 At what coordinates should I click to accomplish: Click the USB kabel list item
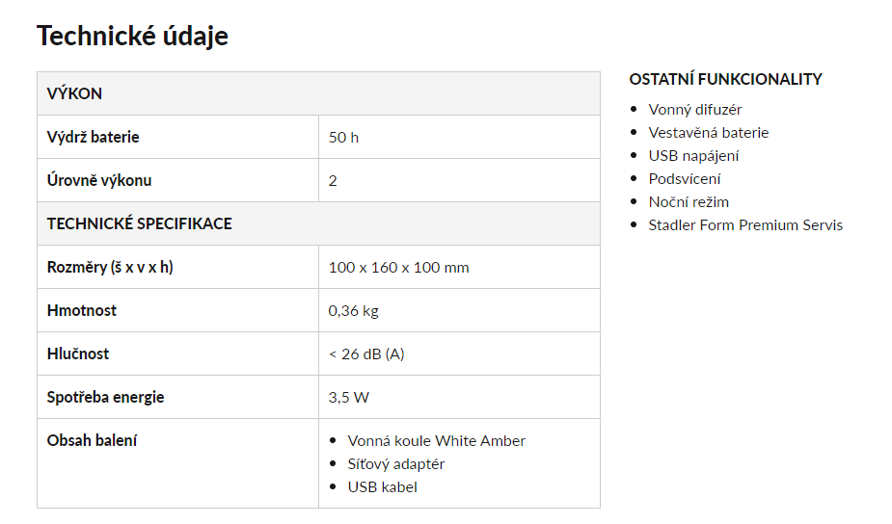pyautogui.click(x=382, y=487)
